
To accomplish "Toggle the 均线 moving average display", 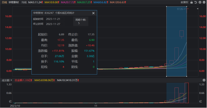I will 24,2.
